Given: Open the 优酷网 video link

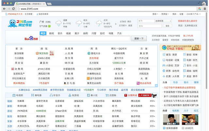Looking at the screenshot, I should tap(21, 101).
